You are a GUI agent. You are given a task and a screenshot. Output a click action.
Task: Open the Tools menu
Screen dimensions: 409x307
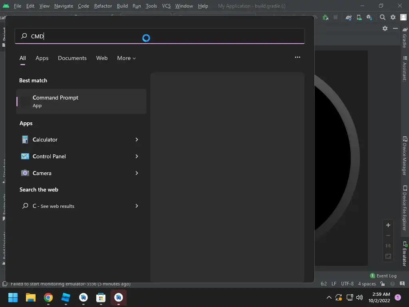(151, 6)
